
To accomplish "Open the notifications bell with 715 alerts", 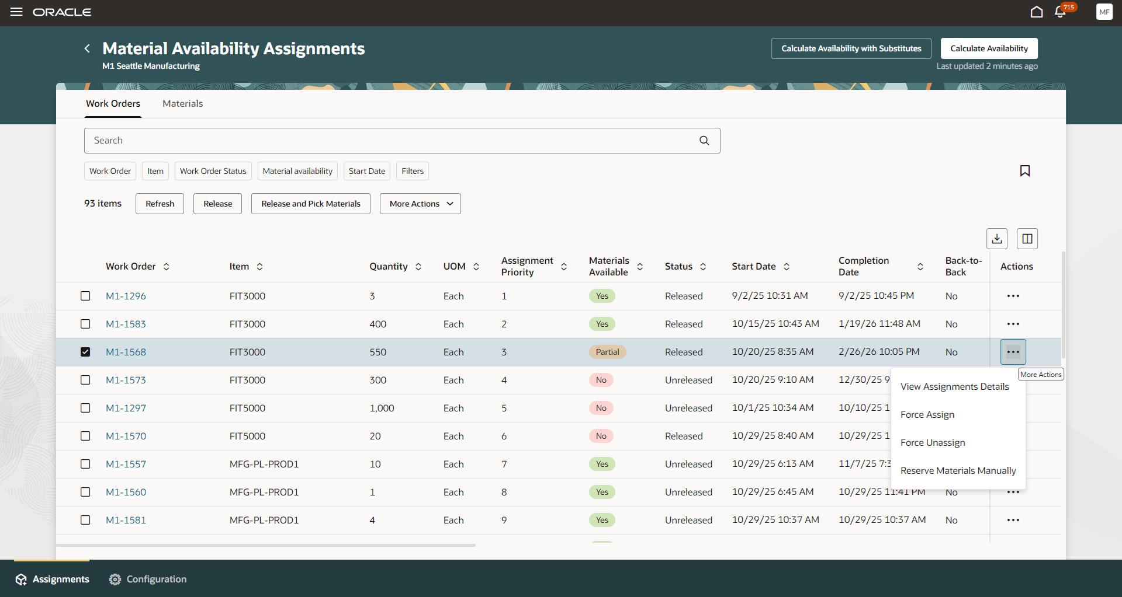I will coord(1059,12).
